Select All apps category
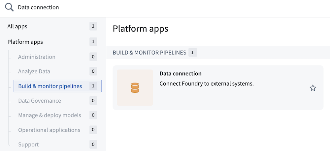The height and width of the screenshot is (151, 330). click(x=52, y=26)
